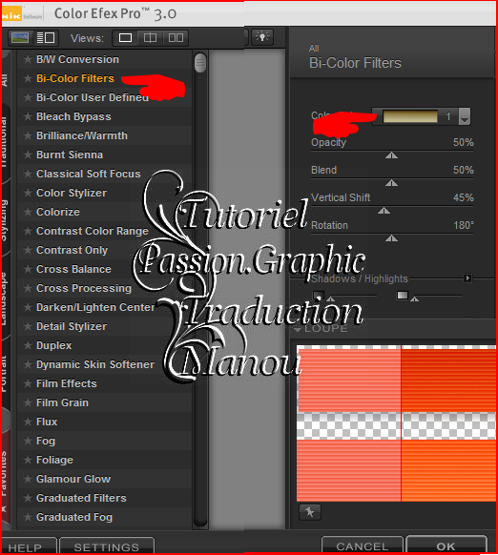Star the Flux filter
Screen dimensions: 498x555
(x=28, y=421)
